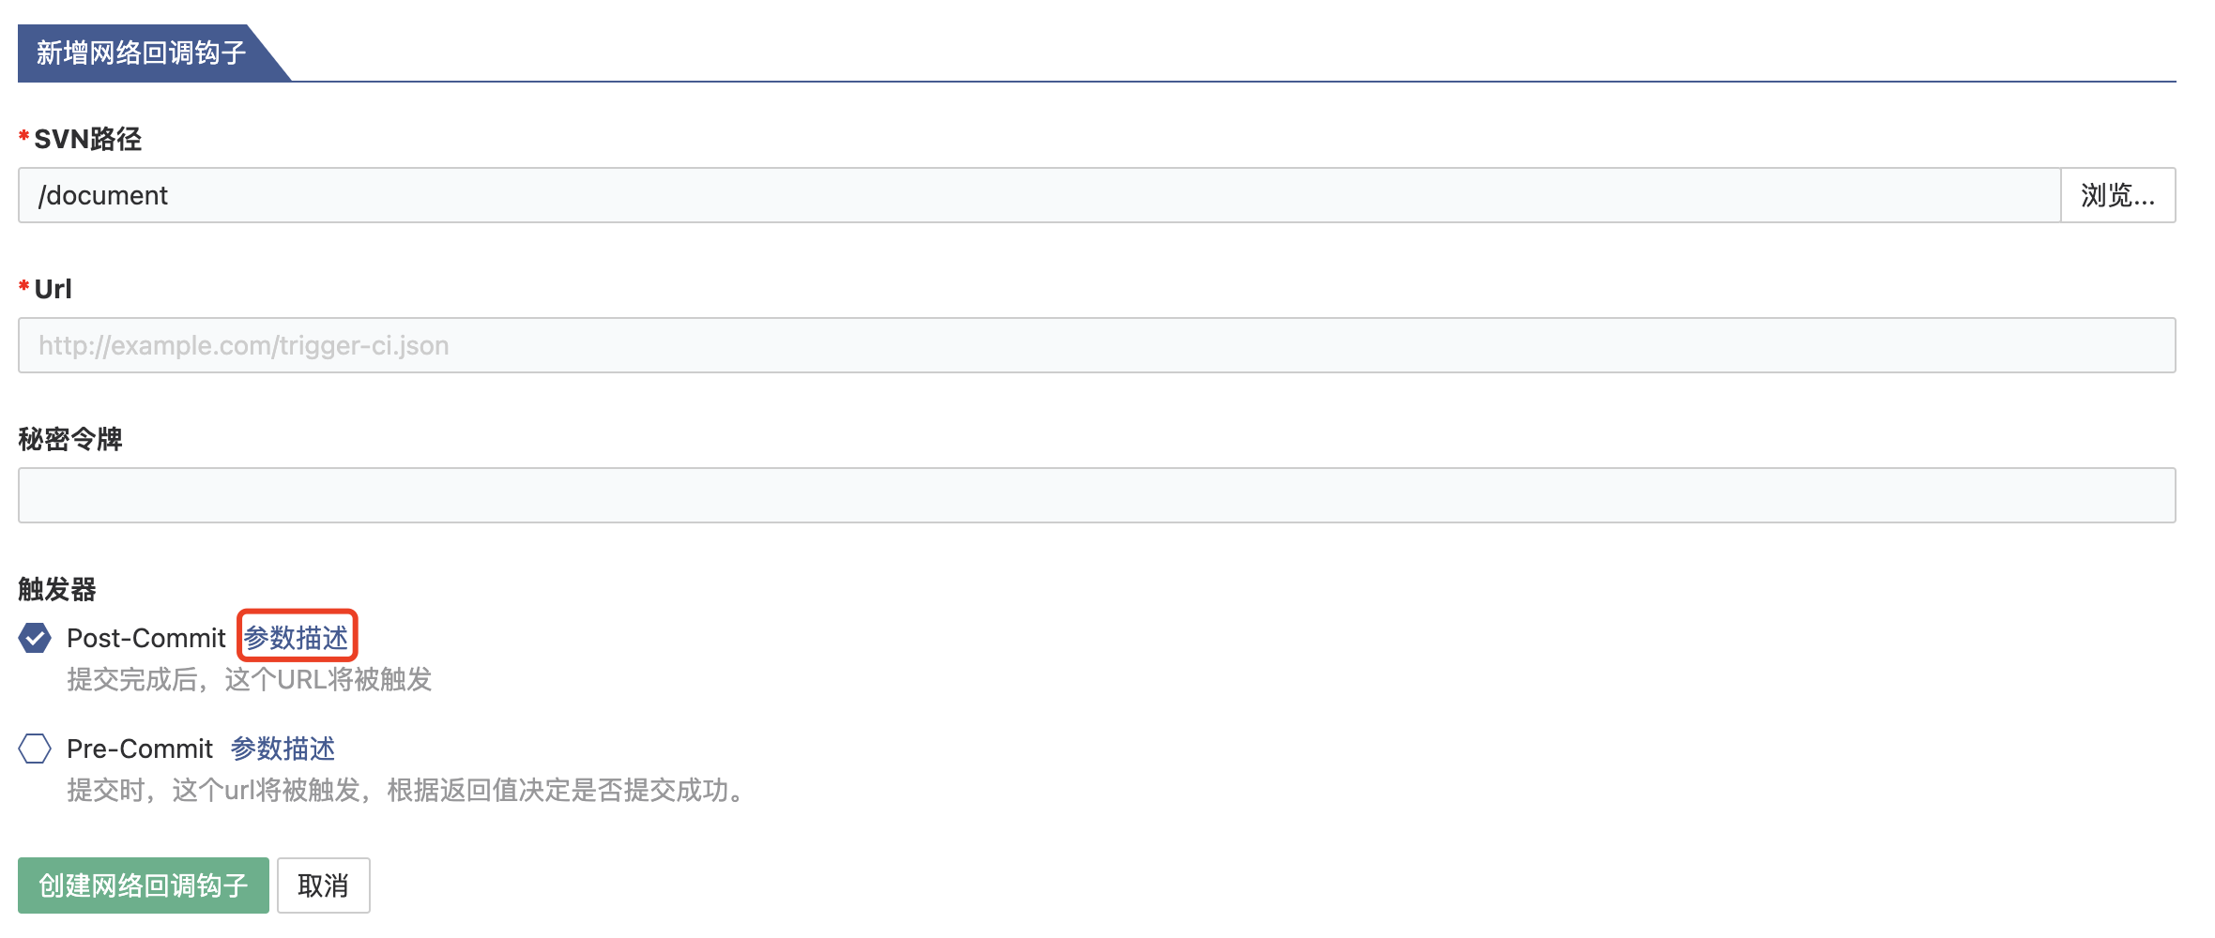The height and width of the screenshot is (938, 2215).
Task: Click the green 创建网络回调钩子 button
Action: pos(144,885)
